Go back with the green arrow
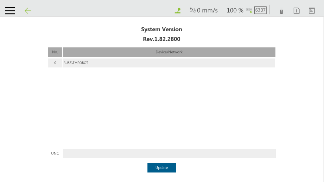 click(28, 11)
